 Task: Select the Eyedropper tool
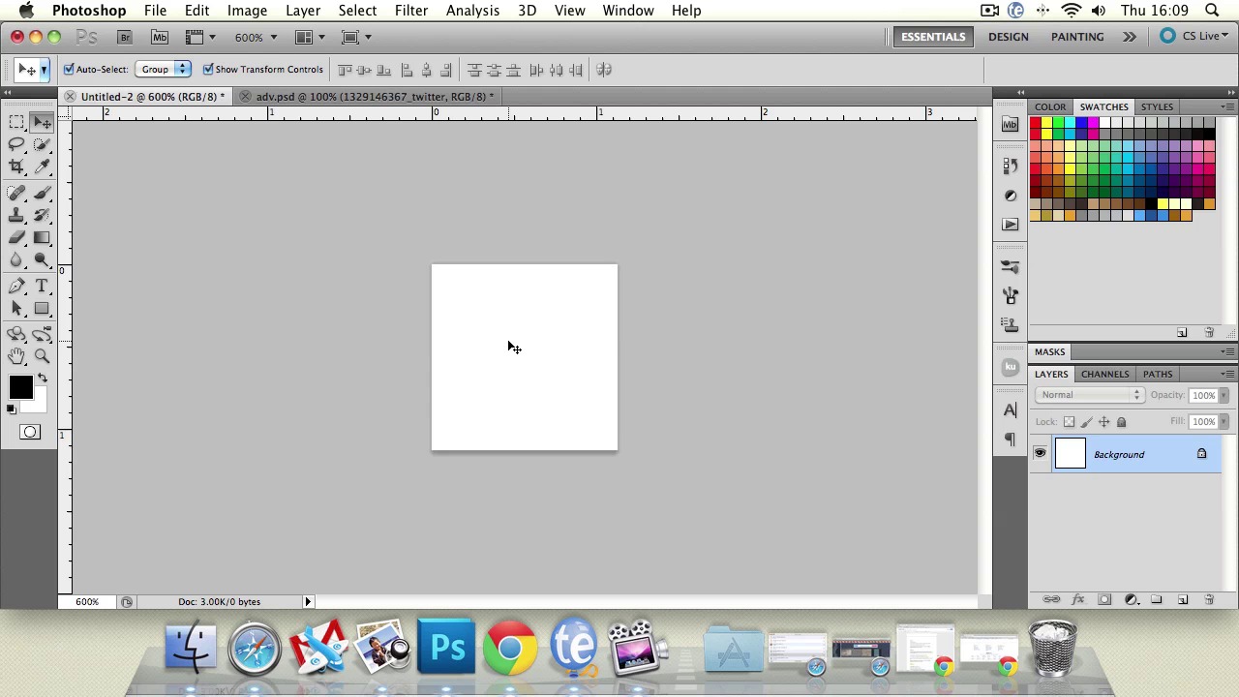(42, 167)
